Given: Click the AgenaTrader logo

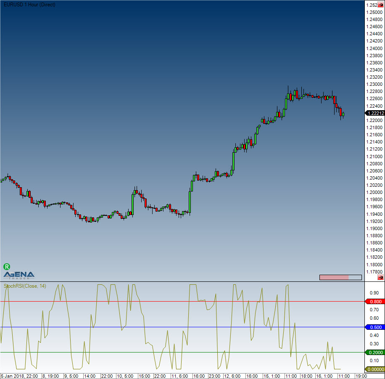Looking at the screenshot, I should (19, 275).
